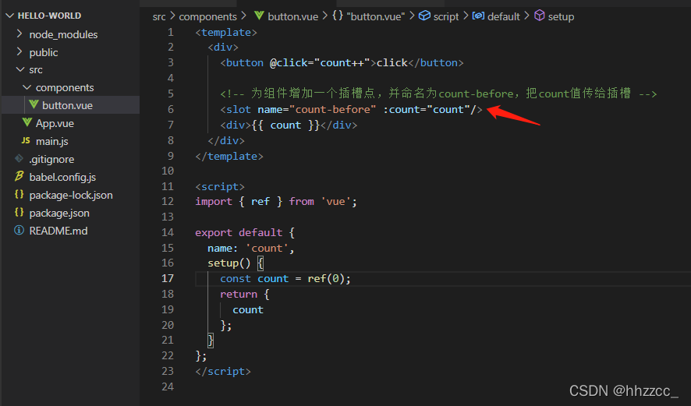
Task: Click the opening <template> tag on line 1
Action: pyautogui.click(x=226, y=33)
